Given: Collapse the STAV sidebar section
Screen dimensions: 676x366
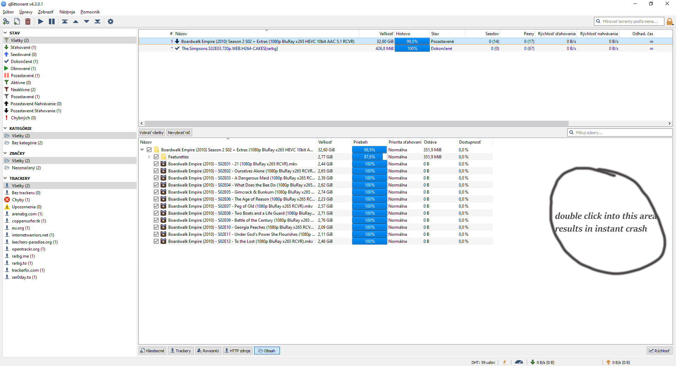Looking at the screenshot, I should tap(6, 33).
